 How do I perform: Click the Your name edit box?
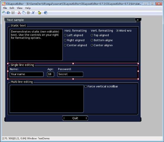[27, 74]
